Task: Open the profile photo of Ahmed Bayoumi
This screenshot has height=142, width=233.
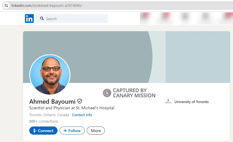Action: click(x=50, y=74)
